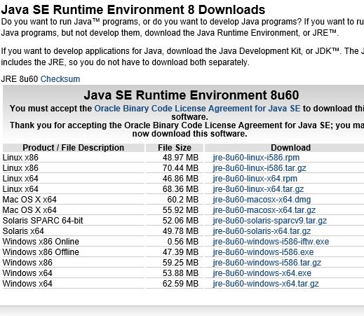This screenshot has width=364, height=316.
Task: Download jre-8u60-linux-x64.rpm
Action: (255, 179)
